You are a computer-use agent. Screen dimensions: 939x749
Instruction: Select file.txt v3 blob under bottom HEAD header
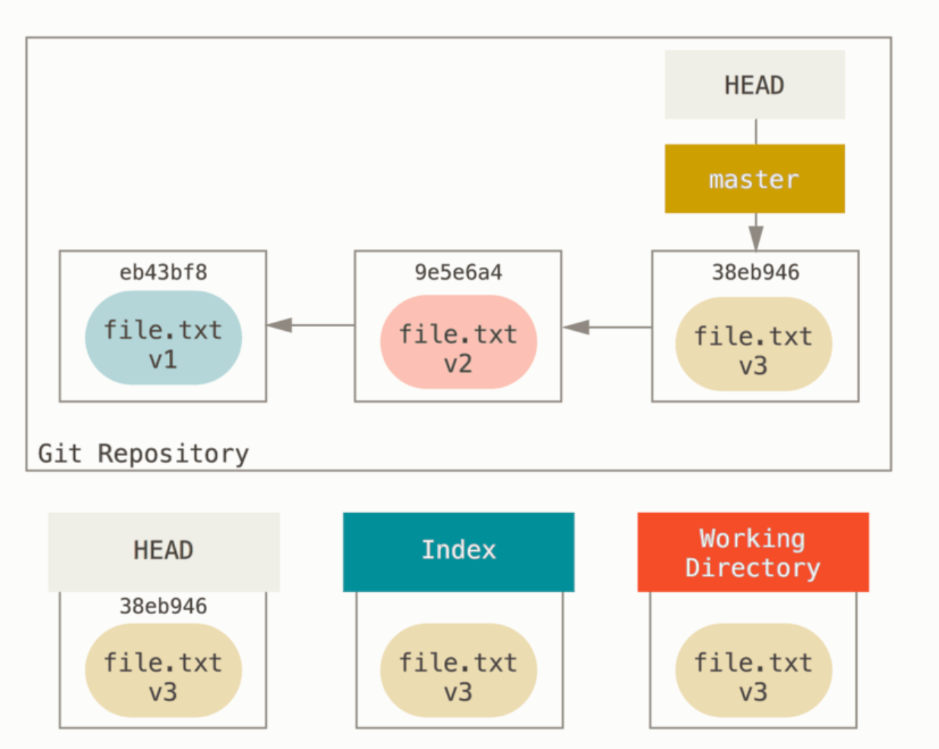(163, 670)
